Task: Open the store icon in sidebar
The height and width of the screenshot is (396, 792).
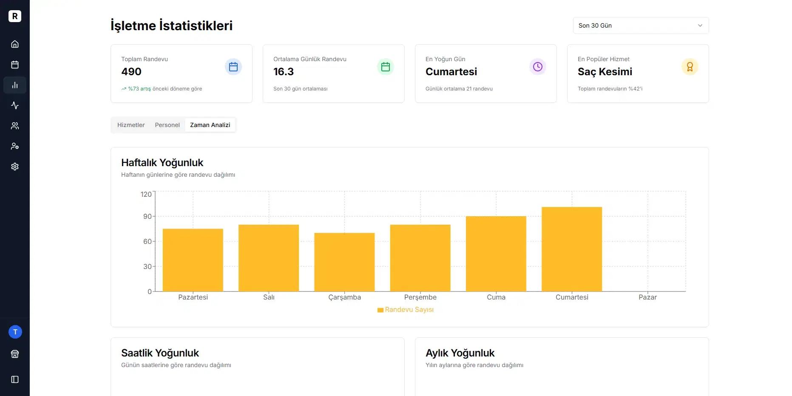Action: coord(15,354)
